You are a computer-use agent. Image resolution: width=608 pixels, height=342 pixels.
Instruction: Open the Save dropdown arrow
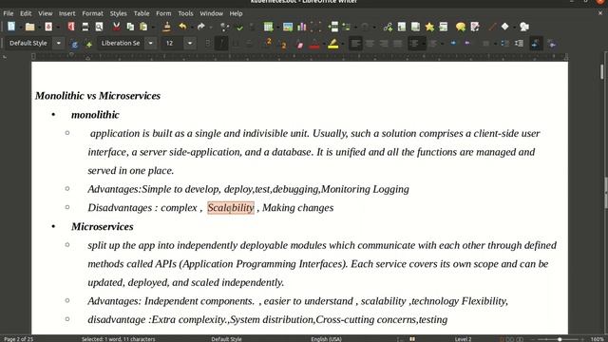58,28
